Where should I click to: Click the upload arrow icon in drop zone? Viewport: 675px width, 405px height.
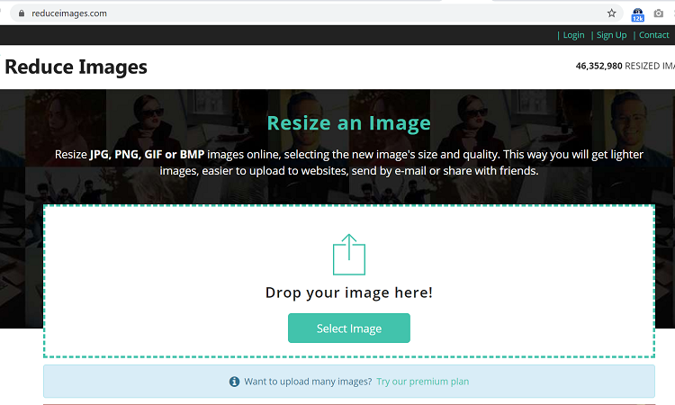349,255
